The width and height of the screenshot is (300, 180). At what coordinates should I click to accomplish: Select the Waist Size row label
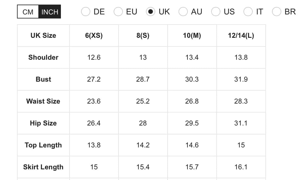pos(43,101)
